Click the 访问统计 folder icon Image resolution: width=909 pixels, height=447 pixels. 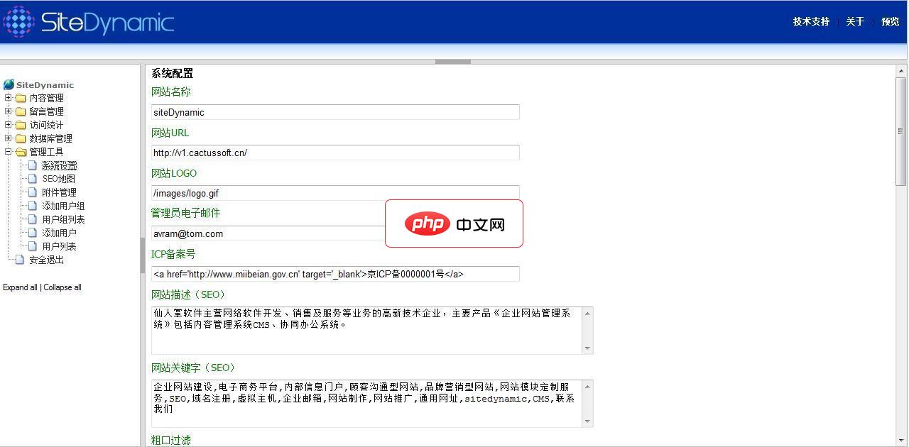[22, 124]
